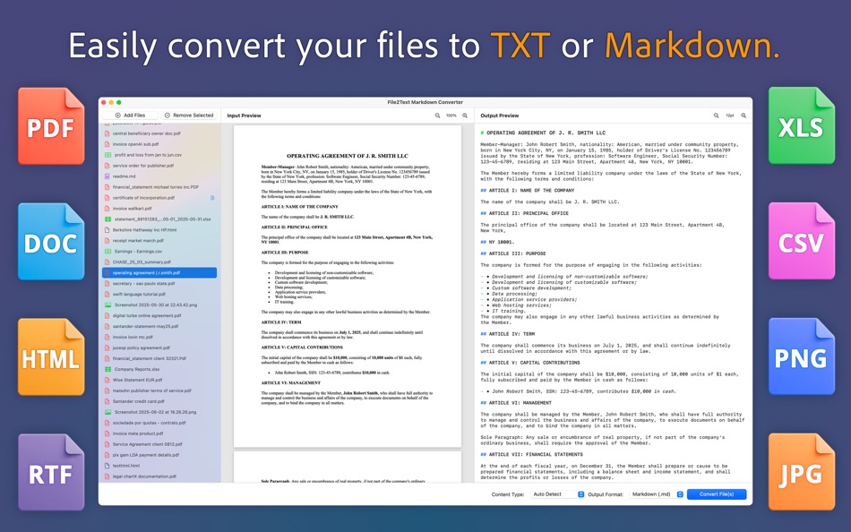
Task: Click the PDF icon beside invoice wallkart.pdf
Action: [107, 209]
